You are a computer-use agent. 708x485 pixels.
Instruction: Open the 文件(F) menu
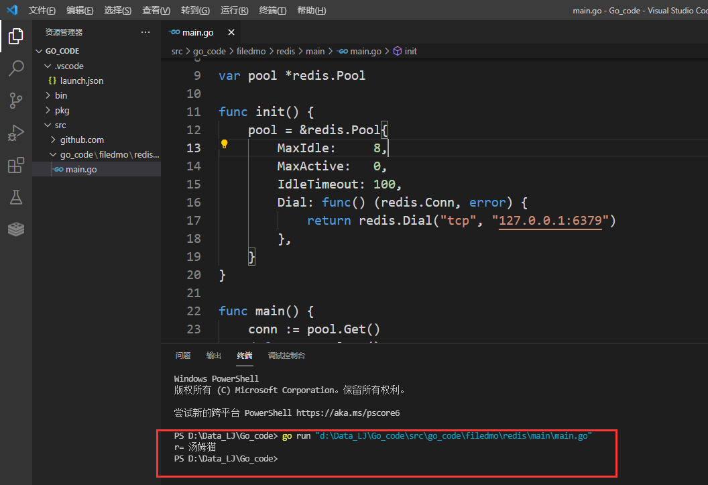pyautogui.click(x=42, y=11)
